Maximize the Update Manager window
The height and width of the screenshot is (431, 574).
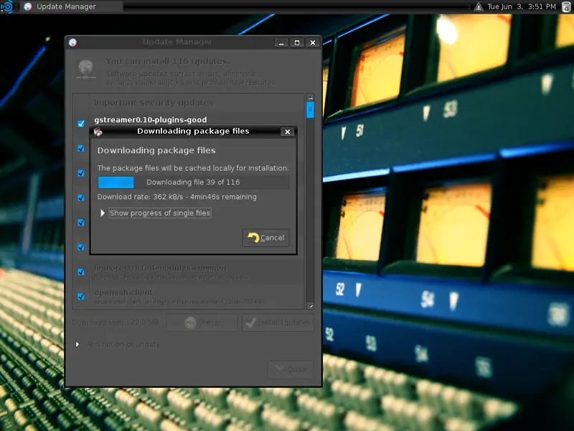tap(297, 43)
